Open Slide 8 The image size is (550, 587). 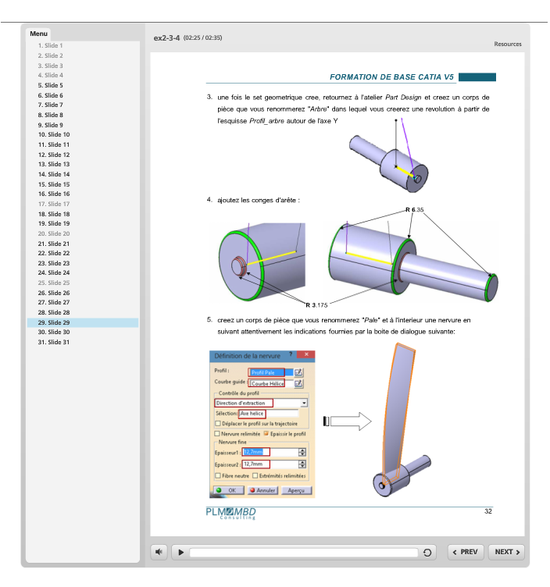(x=50, y=115)
